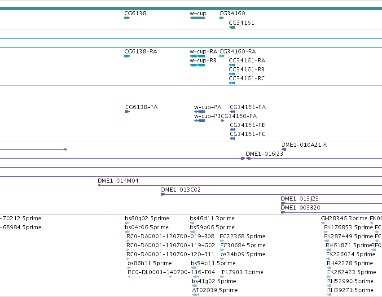
Task: Click the CG6138-PA protein label
Action: 141,107
